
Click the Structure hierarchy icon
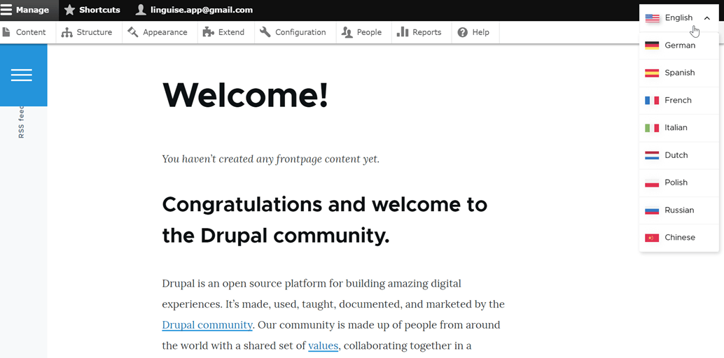67,32
